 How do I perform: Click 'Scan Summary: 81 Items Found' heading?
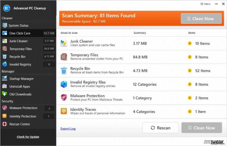(x=98, y=16)
